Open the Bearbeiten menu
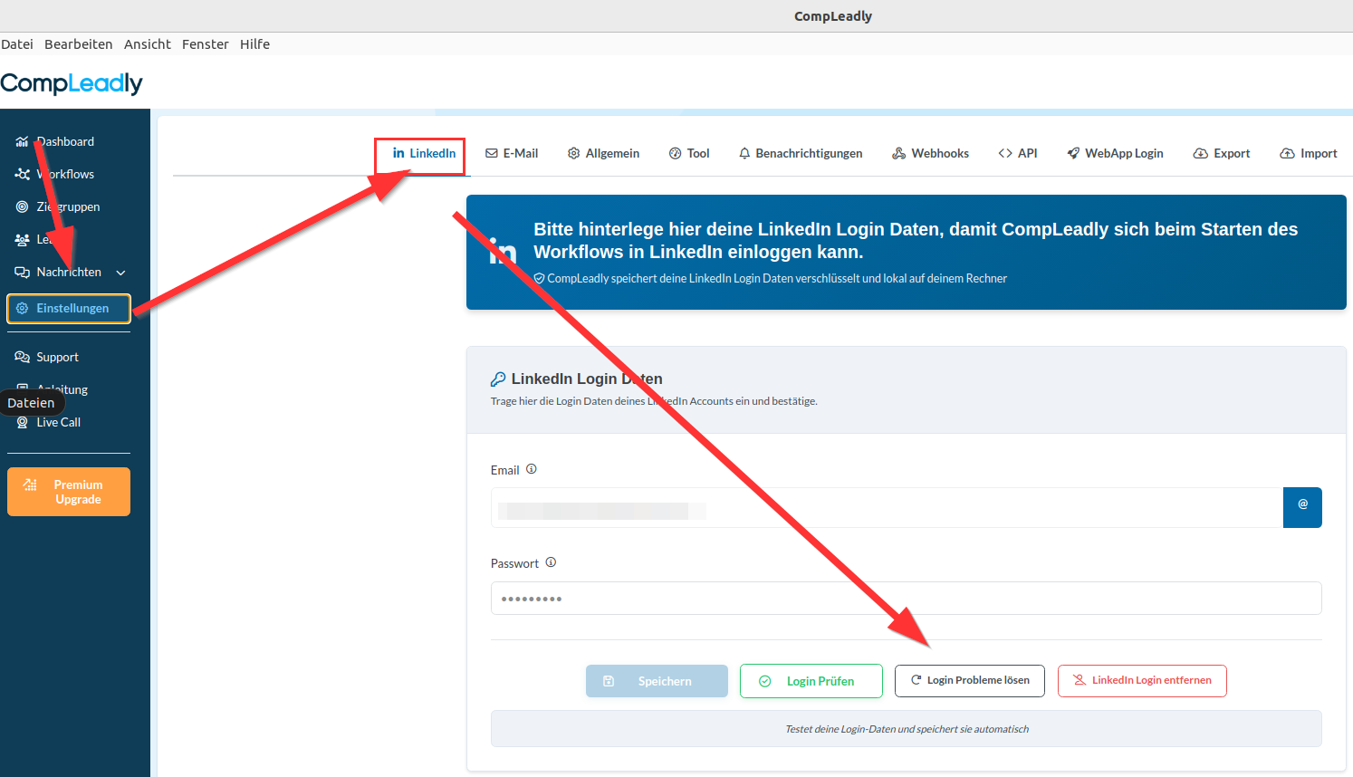The height and width of the screenshot is (777, 1353). (79, 43)
